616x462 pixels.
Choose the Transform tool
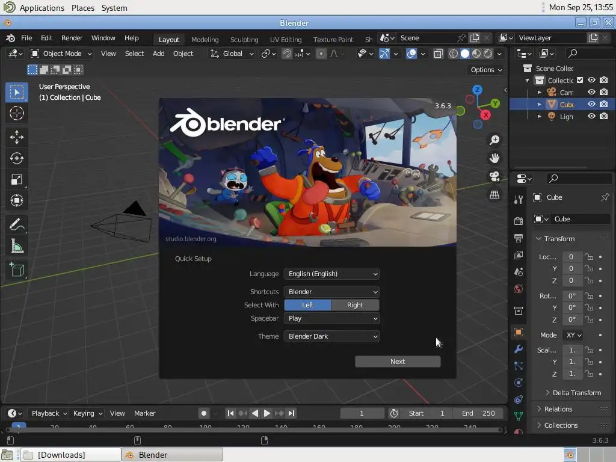click(16, 201)
